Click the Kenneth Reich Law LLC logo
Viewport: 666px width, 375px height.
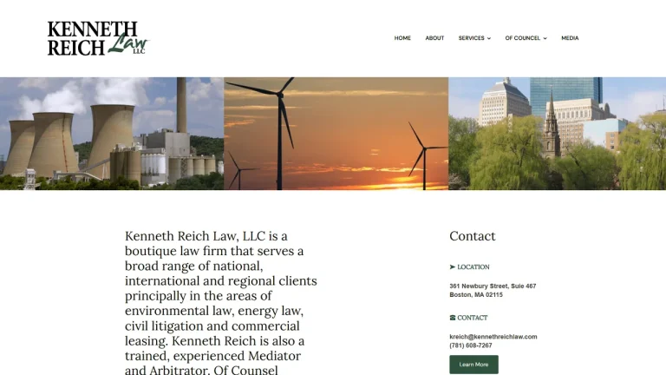pyautogui.click(x=99, y=38)
